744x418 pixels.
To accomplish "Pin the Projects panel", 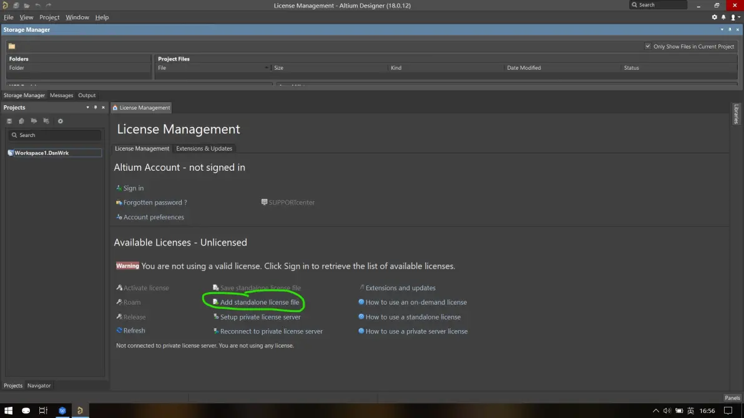I will [x=95, y=107].
